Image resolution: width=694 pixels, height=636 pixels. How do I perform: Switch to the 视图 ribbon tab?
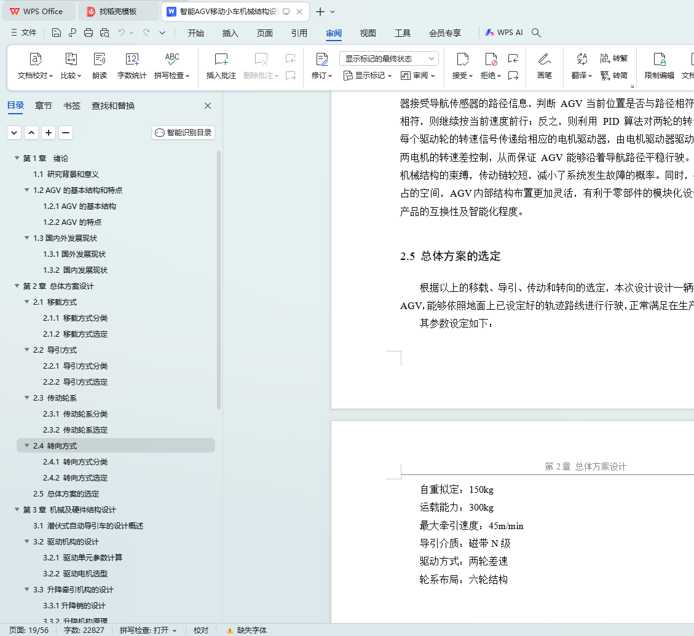tap(368, 33)
